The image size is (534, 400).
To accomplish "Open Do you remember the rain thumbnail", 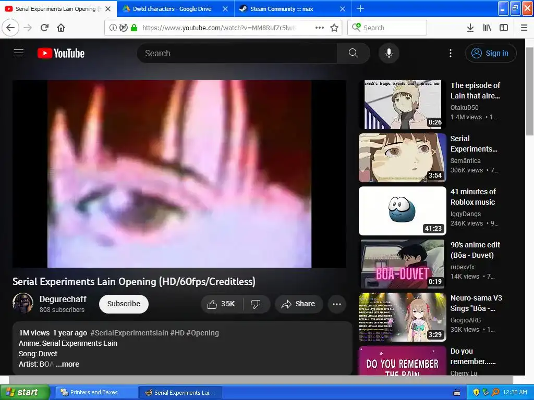I will 402,361.
